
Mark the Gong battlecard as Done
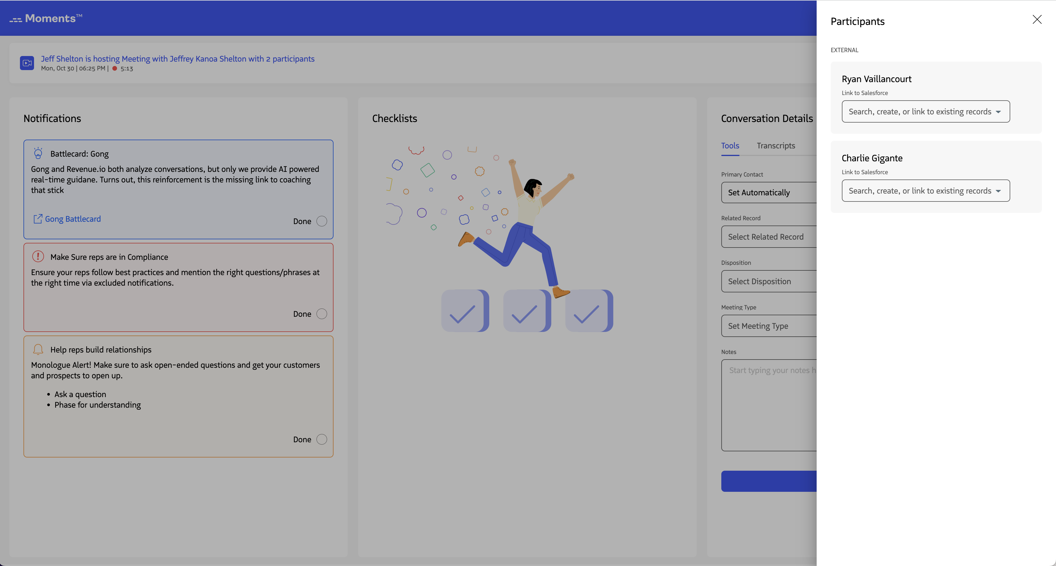point(322,221)
